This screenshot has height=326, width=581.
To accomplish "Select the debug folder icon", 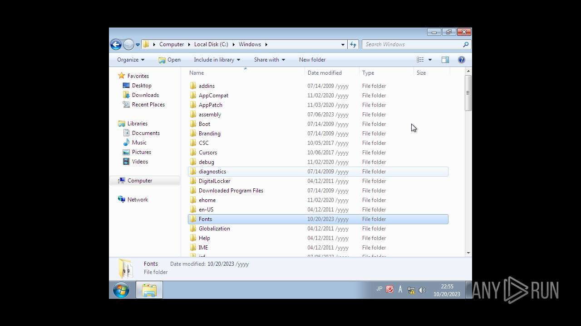I will (x=193, y=162).
